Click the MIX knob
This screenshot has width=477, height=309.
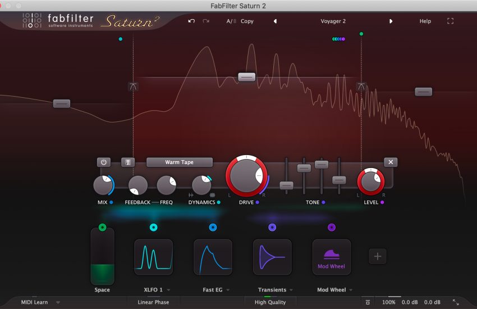click(x=103, y=185)
